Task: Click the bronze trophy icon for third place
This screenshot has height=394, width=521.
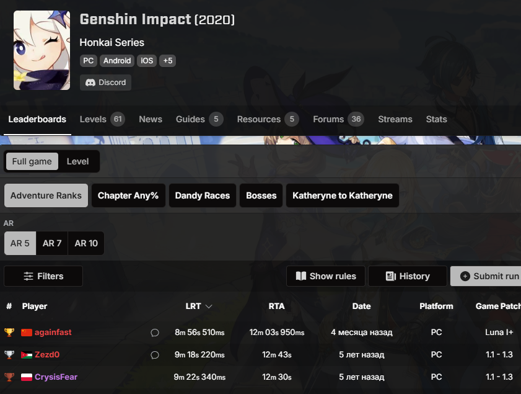Action: click(9, 377)
